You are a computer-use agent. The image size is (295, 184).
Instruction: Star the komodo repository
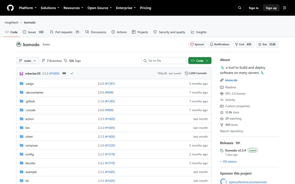(267, 44)
